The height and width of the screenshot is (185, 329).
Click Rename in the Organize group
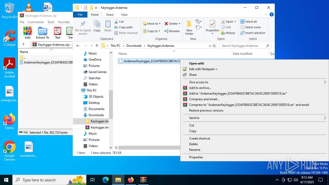172,31
